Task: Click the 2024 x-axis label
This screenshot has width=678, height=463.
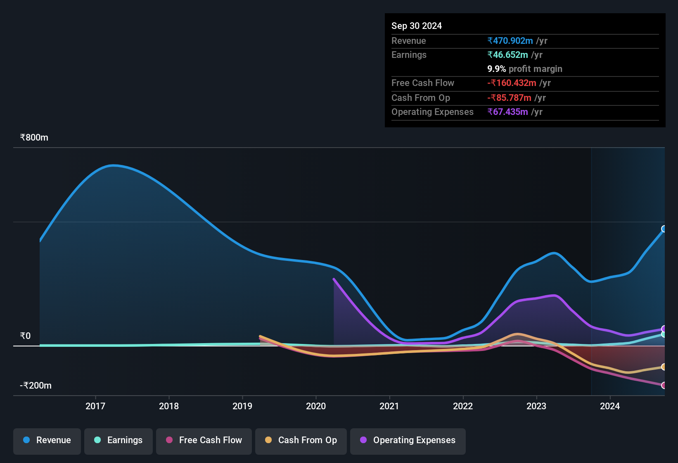Action: (x=610, y=406)
